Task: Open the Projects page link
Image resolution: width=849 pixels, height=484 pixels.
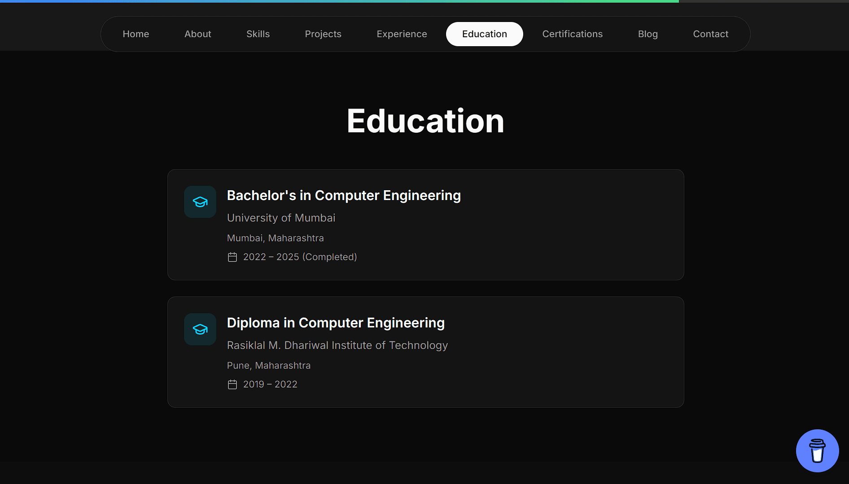Action: click(323, 34)
